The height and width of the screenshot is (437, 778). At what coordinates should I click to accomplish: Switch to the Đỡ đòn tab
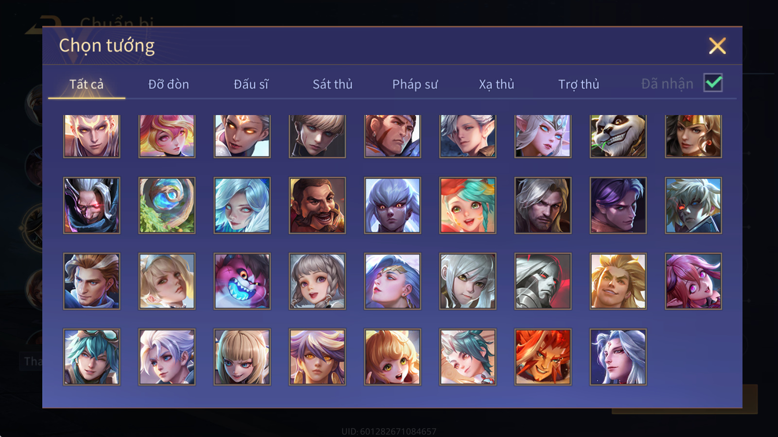(x=169, y=84)
